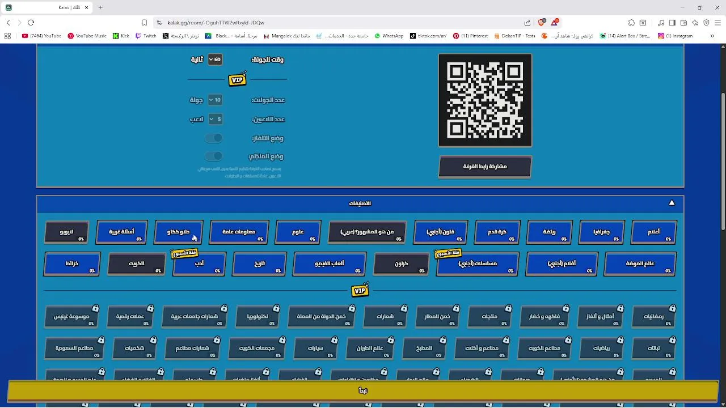726x408 pixels.
Task: Click locked موسوعة غينيس category
Action: point(71,317)
